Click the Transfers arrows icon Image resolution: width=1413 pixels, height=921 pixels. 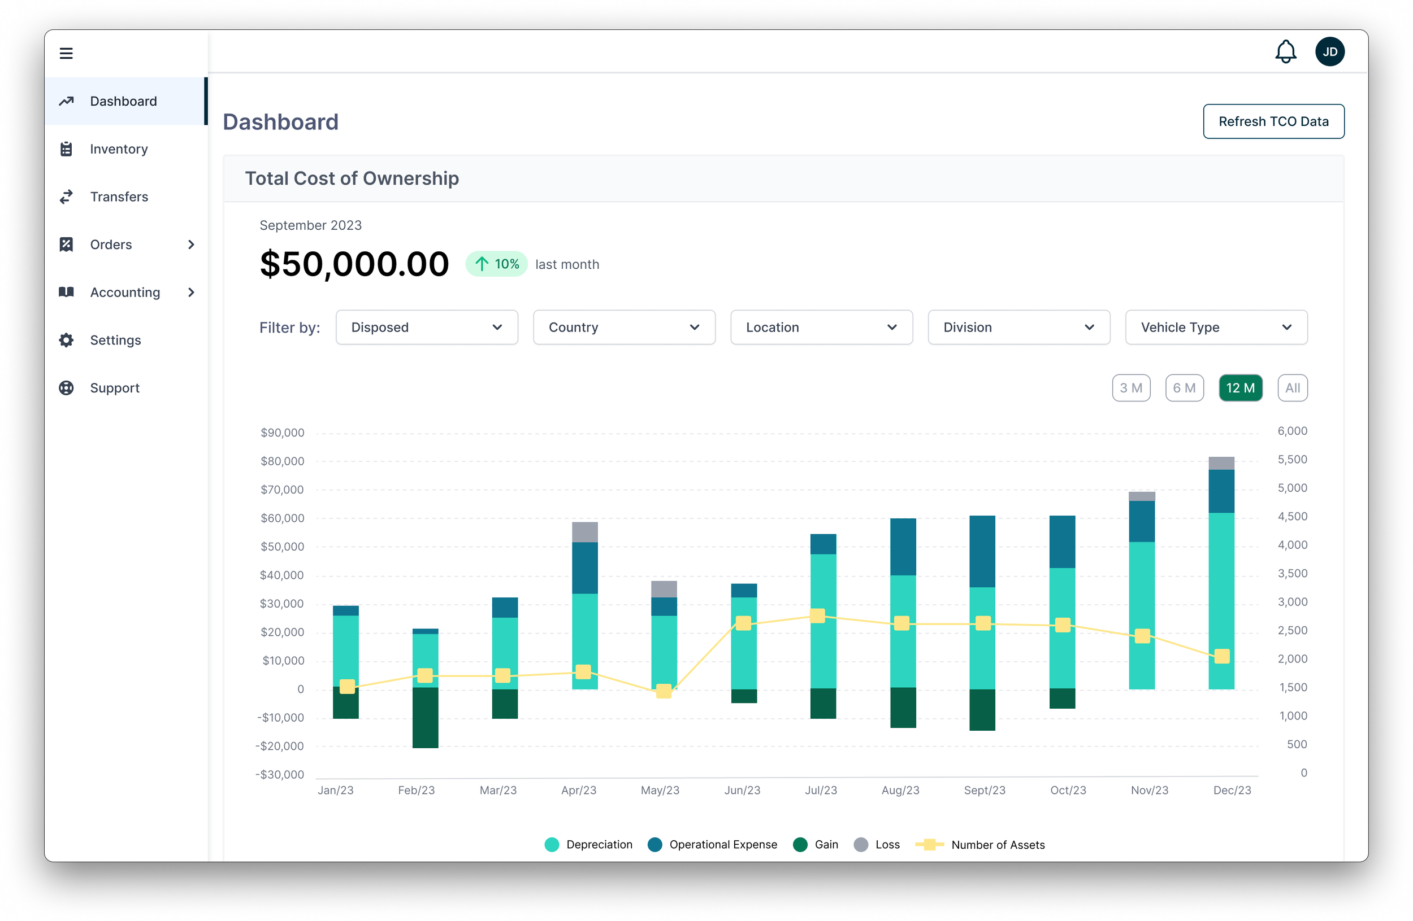click(x=67, y=197)
